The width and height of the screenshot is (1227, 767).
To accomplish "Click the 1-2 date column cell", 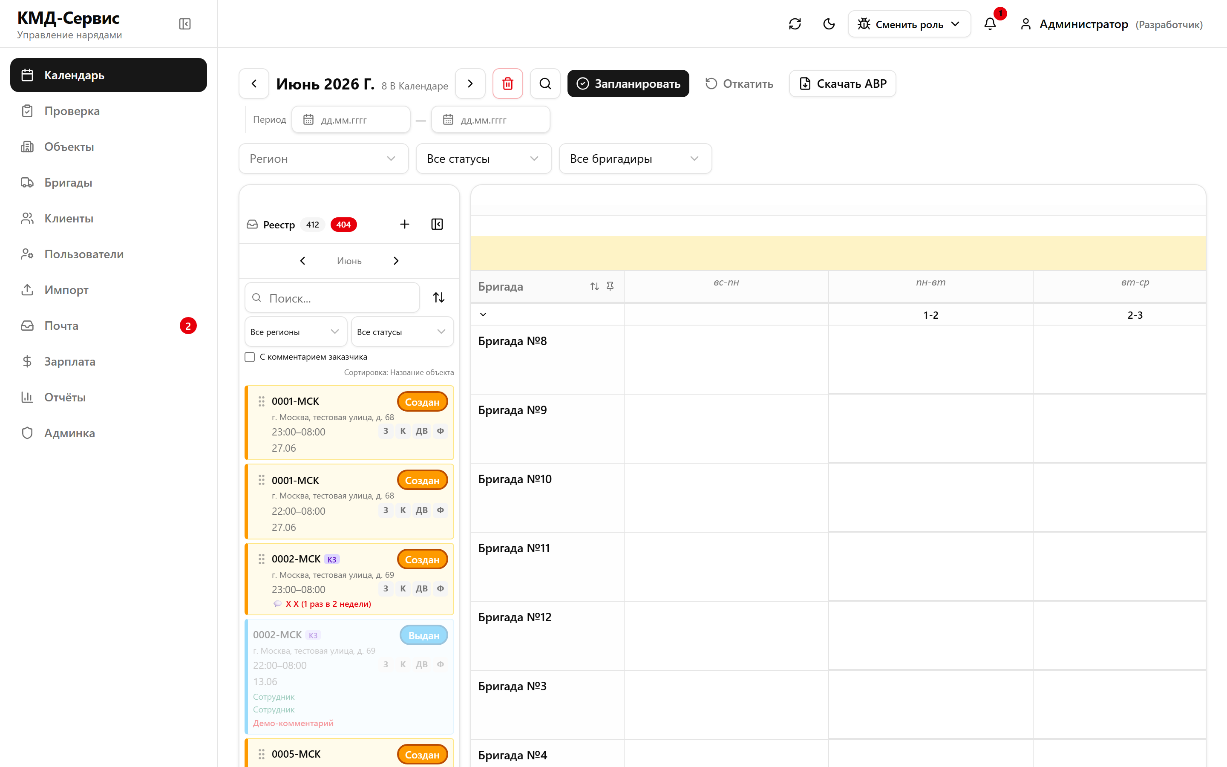I will pyautogui.click(x=930, y=315).
